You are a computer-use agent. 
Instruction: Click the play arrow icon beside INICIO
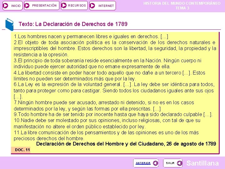pos(6,6)
